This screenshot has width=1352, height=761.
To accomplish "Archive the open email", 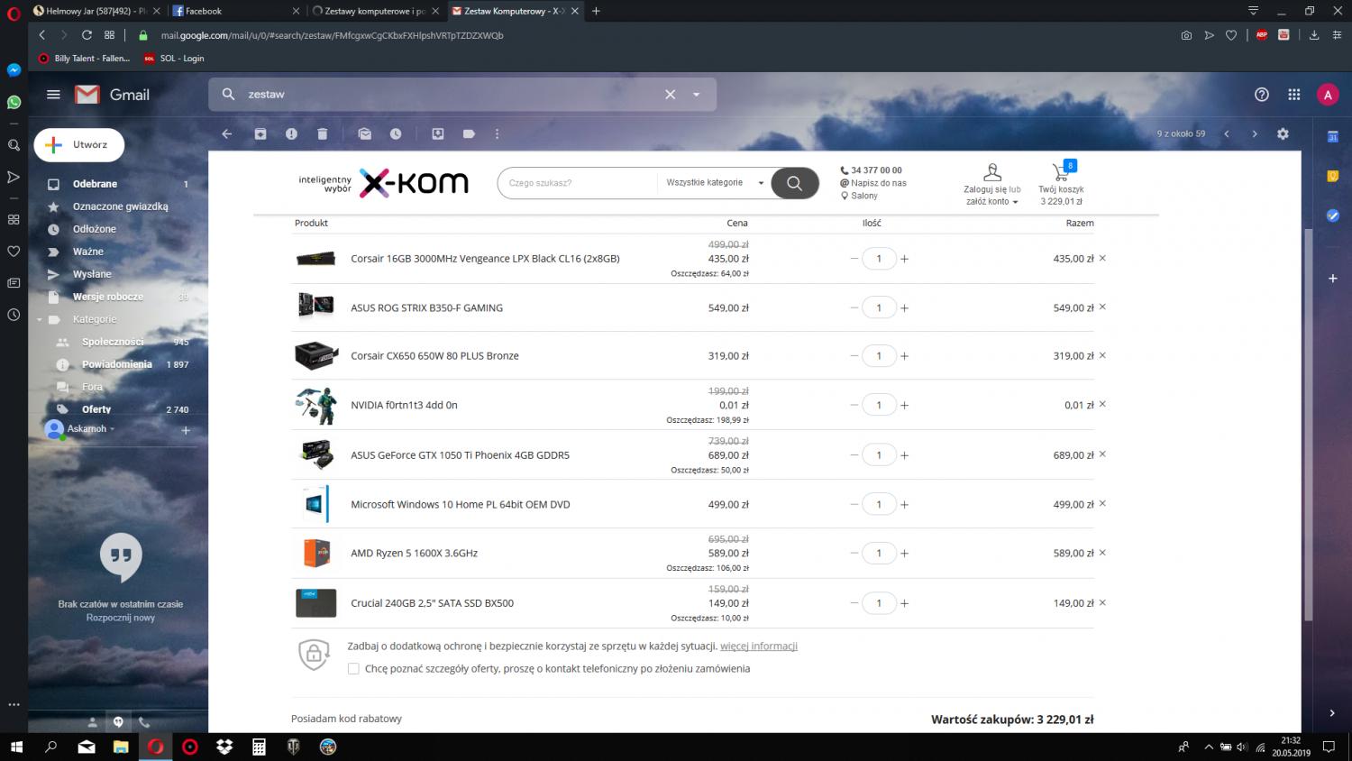I will tap(260, 133).
